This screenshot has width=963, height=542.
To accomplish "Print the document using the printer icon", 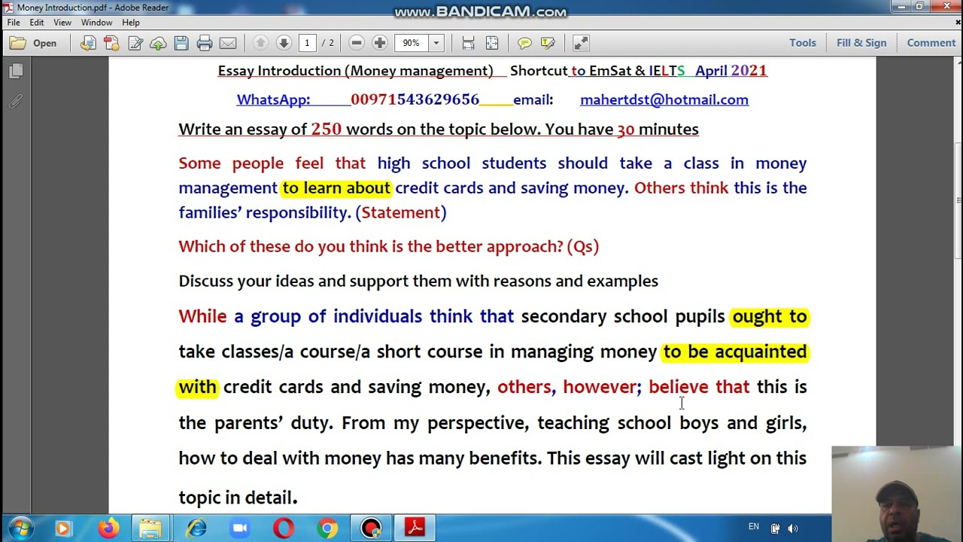I will pyautogui.click(x=205, y=43).
